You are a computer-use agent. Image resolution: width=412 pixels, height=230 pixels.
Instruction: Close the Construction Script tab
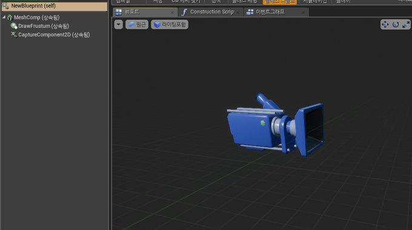[x=238, y=12]
